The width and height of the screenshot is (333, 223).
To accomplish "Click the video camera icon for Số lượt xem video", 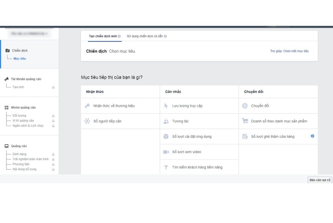I will point(166,152).
